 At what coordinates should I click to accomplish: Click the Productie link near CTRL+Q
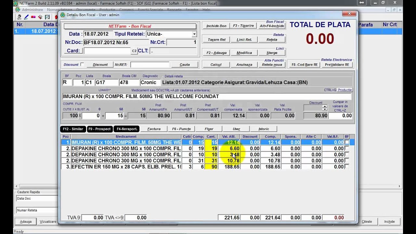point(345,90)
